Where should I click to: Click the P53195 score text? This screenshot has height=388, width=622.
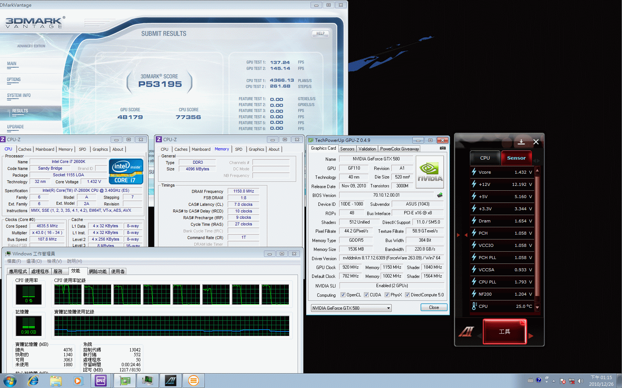[x=160, y=84]
